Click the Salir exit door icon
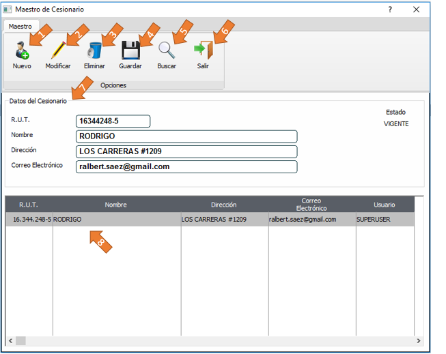The image size is (446, 354). (203, 52)
